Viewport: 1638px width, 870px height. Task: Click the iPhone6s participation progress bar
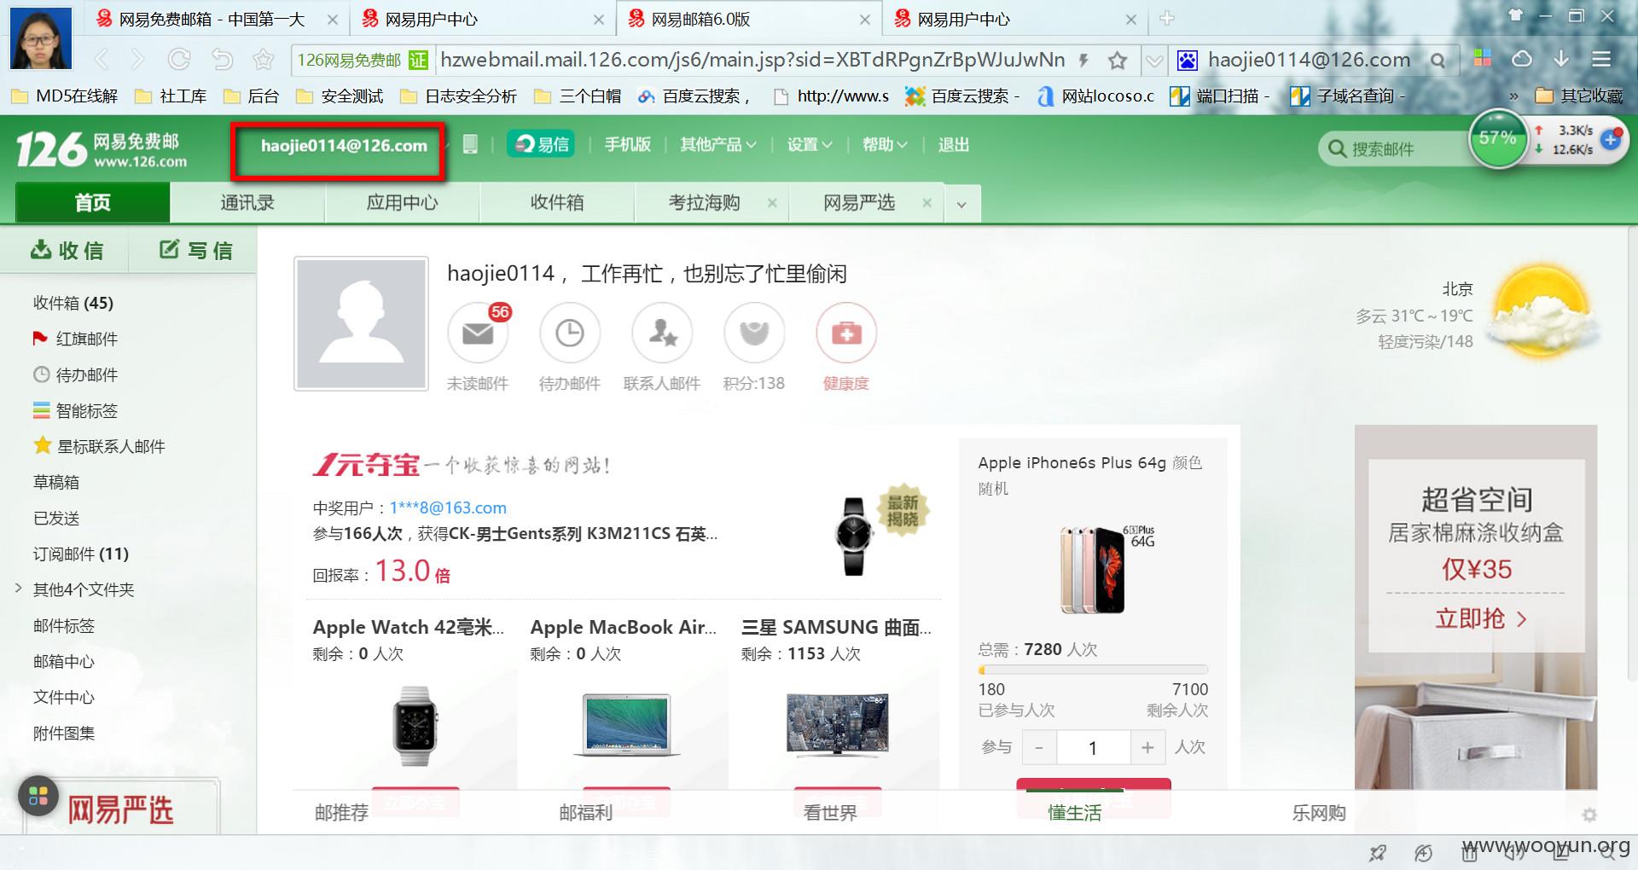coord(1093,670)
